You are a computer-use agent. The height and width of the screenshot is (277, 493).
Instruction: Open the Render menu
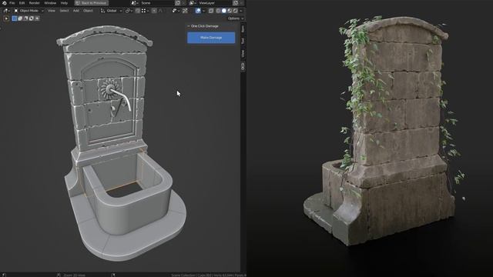[34, 3]
